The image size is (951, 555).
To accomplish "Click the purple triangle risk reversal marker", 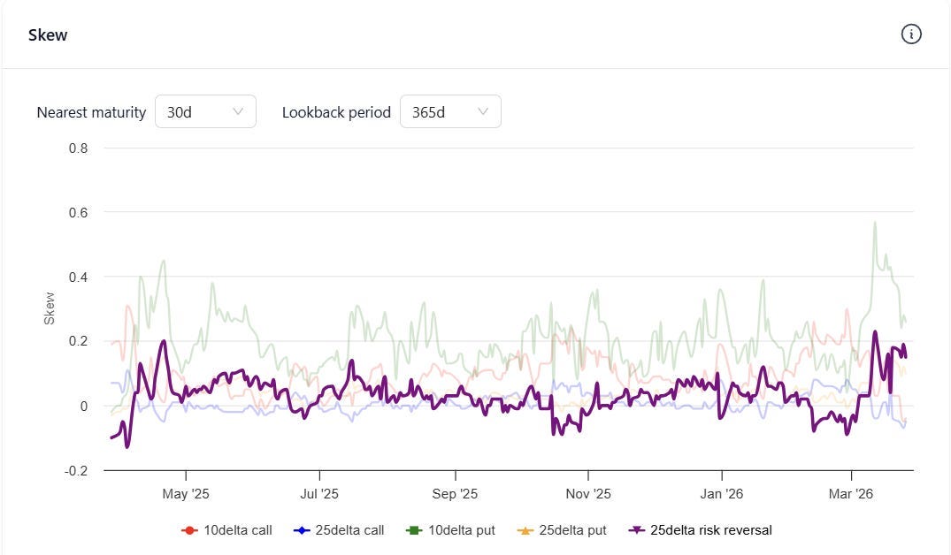I will 636,530.
